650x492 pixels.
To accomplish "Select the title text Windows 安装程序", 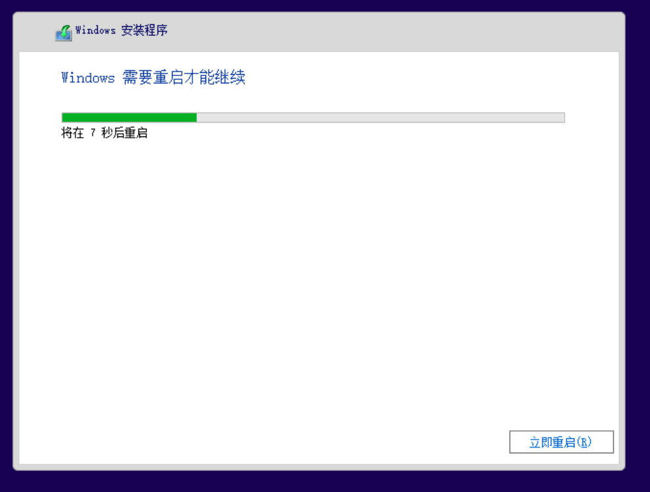I will pyautogui.click(x=121, y=30).
